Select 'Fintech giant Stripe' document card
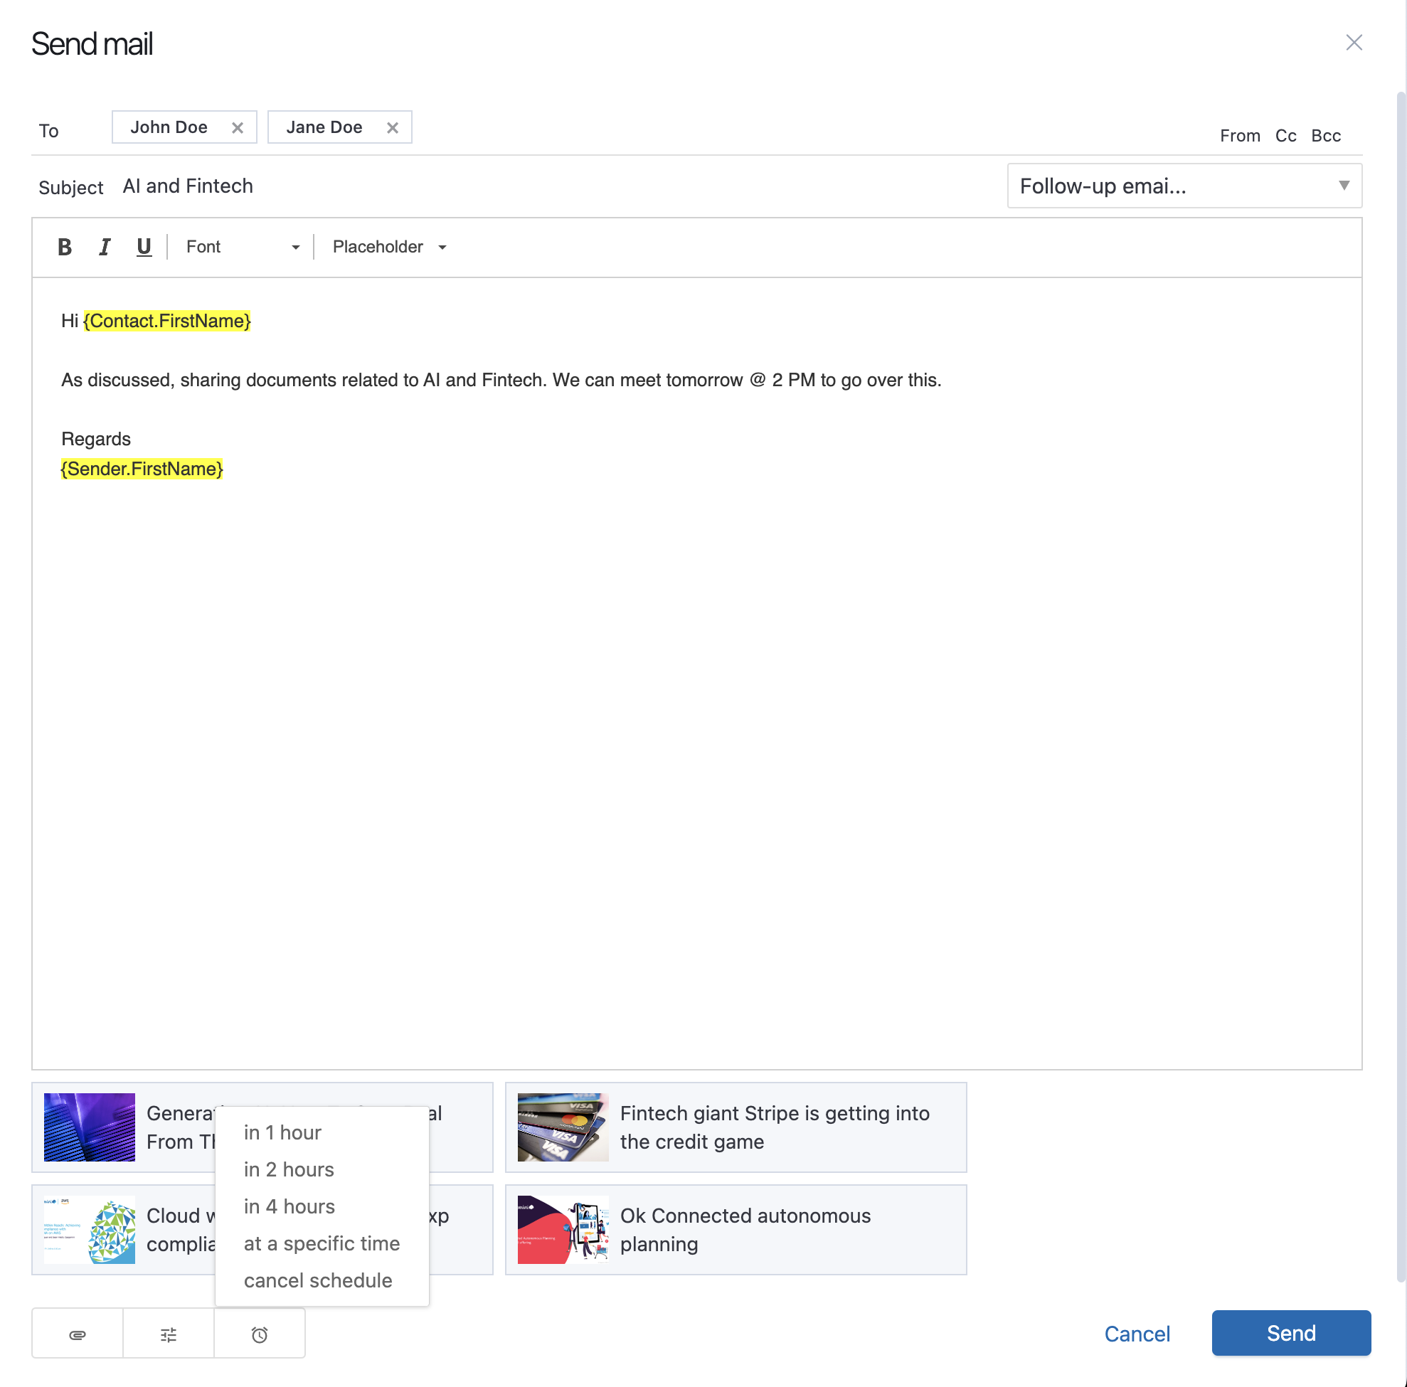 click(736, 1127)
